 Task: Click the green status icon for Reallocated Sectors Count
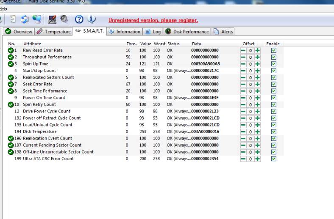click(x=11, y=77)
